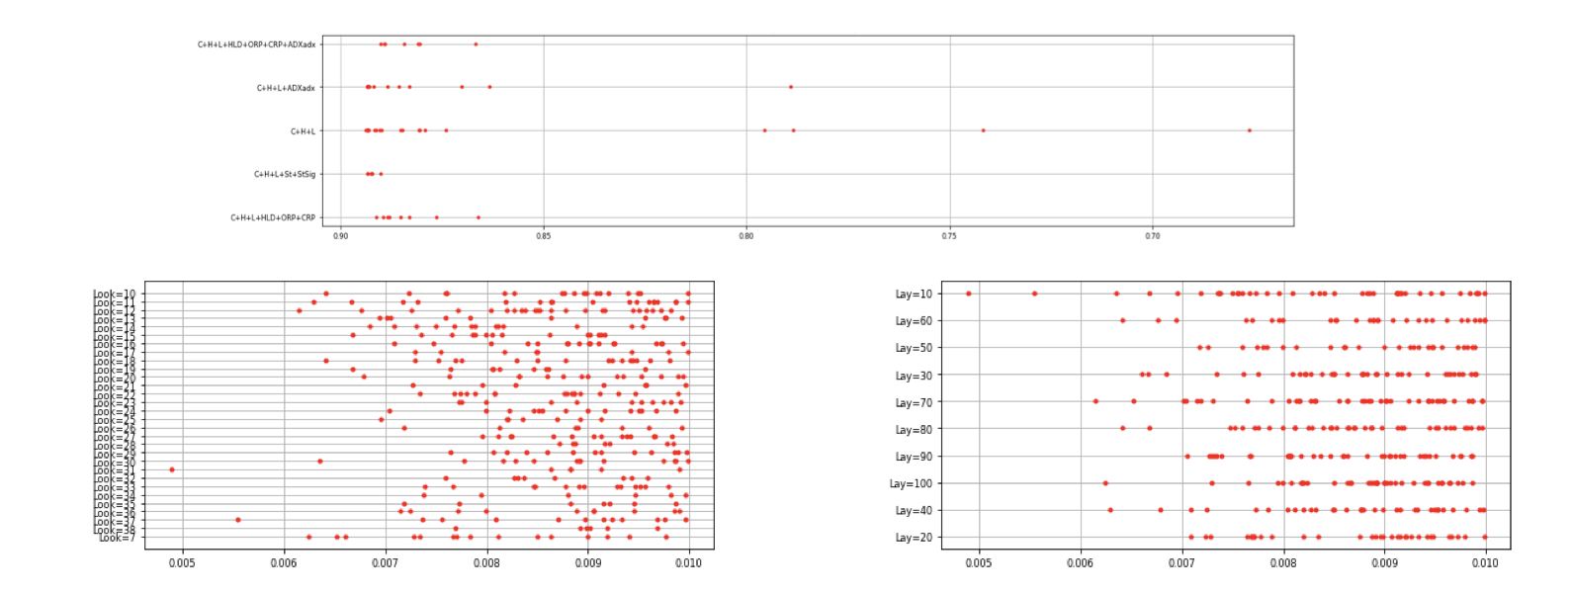Click the C+H+L+HLD+ORP+CRP+ADXadx row label

click(256, 44)
